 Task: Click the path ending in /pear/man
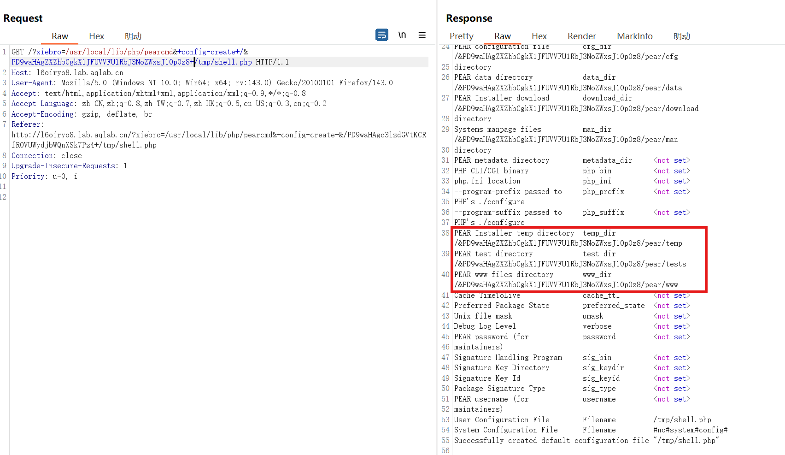pos(566,140)
